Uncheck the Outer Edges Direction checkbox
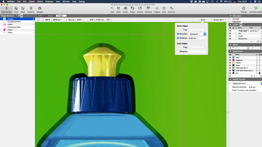262x147 pixels. pyautogui.click(x=178, y=34)
